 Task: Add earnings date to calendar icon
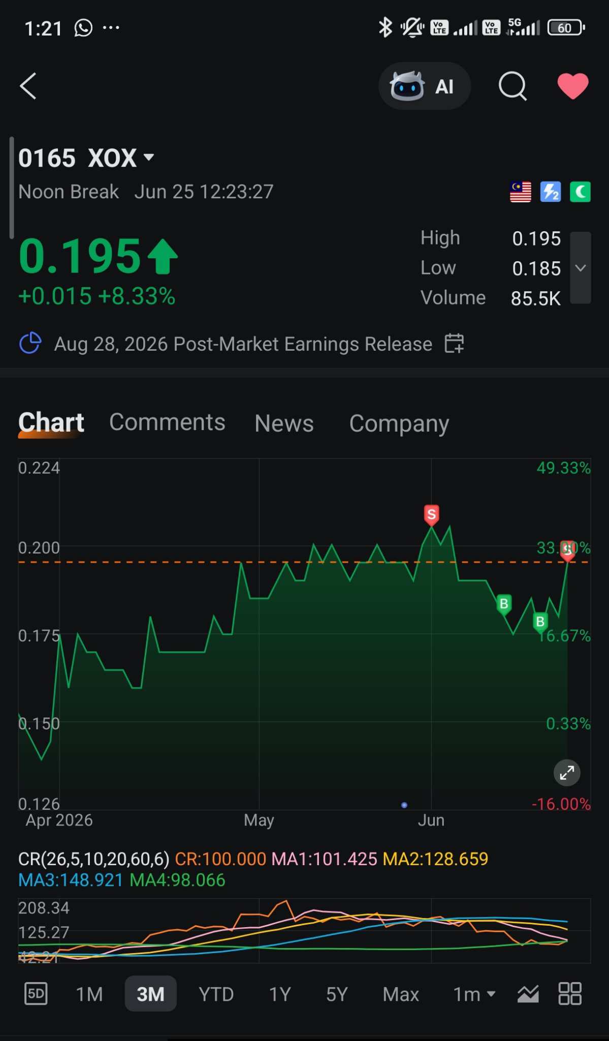coord(454,344)
